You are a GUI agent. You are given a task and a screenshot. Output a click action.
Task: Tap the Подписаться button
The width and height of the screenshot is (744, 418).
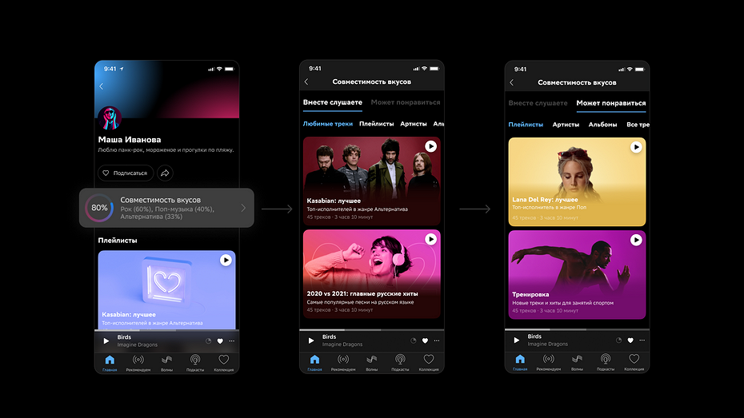pos(126,173)
